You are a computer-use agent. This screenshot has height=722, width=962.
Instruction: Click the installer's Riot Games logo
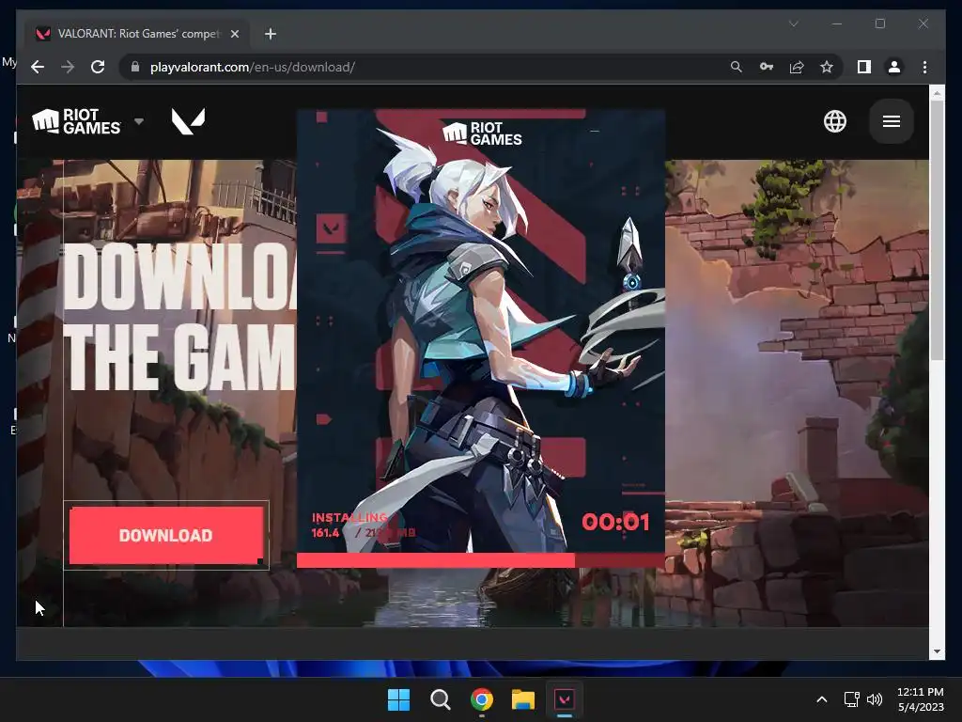482,133
